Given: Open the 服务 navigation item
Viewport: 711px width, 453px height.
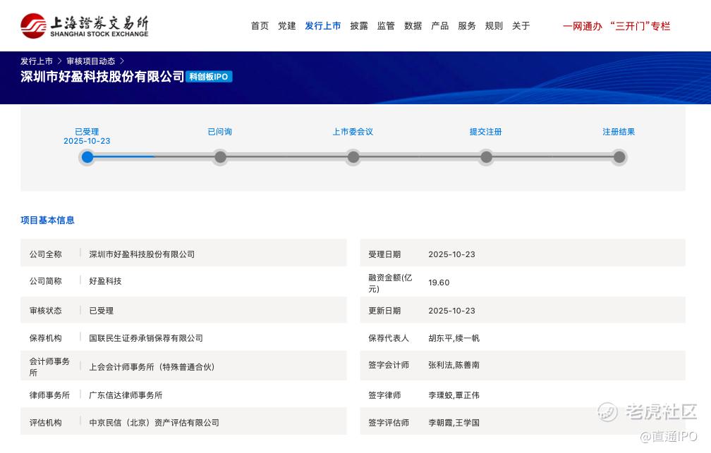Looking at the screenshot, I should (467, 26).
